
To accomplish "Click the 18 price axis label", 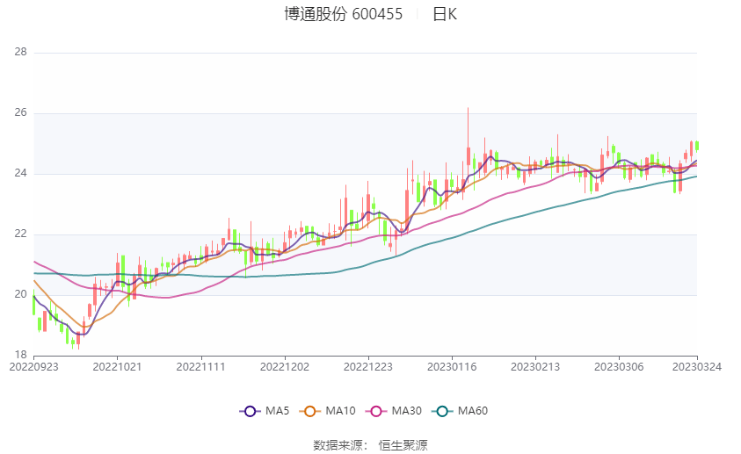I will tap(21, 355).
